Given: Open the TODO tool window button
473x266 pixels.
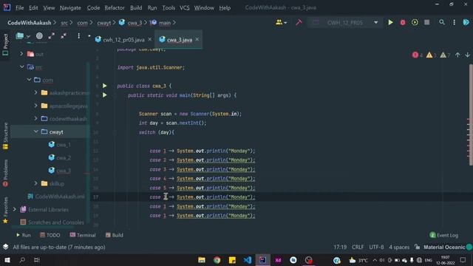Looking at the screenshot, I should click(50, 235).
